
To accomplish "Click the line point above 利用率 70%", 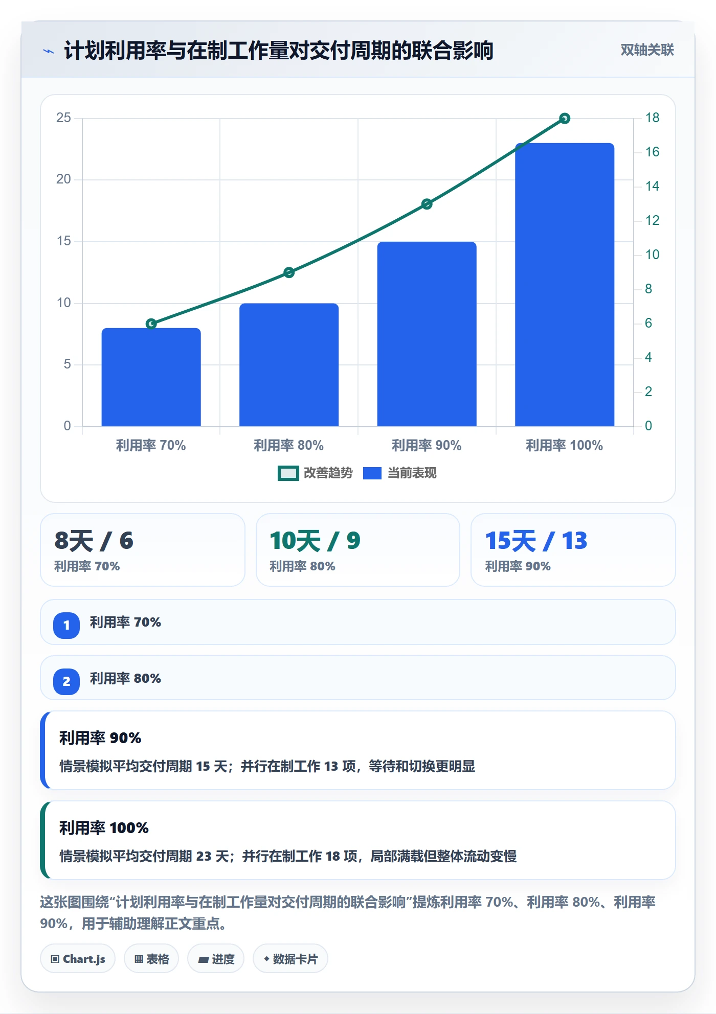I will point(151,324).
